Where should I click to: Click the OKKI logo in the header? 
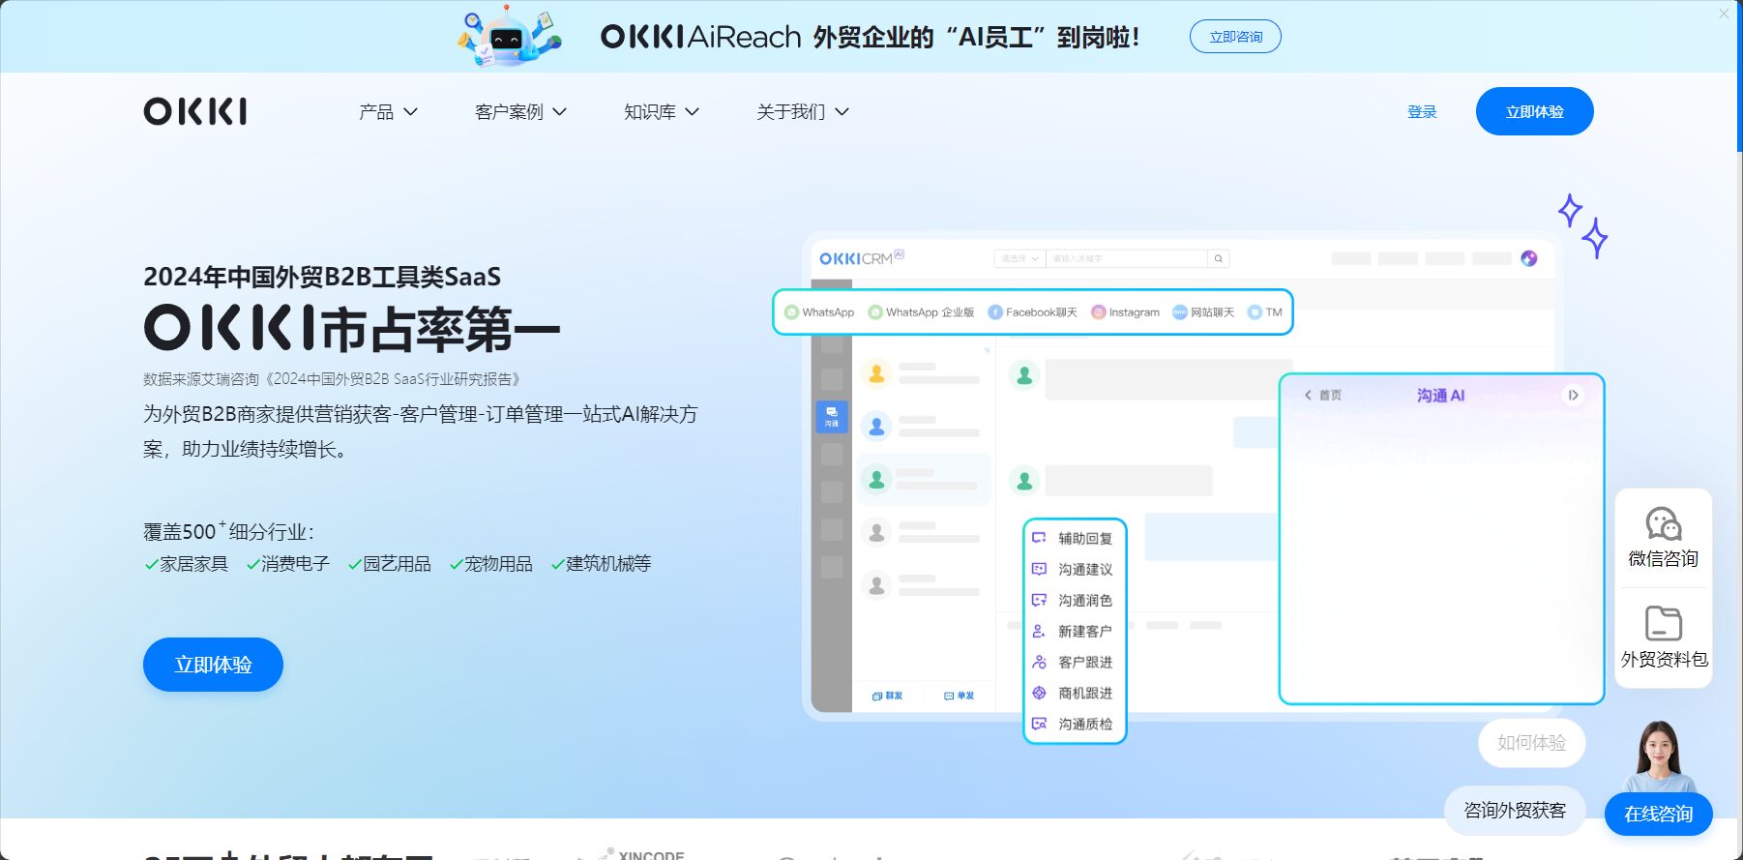coord(195,111)
